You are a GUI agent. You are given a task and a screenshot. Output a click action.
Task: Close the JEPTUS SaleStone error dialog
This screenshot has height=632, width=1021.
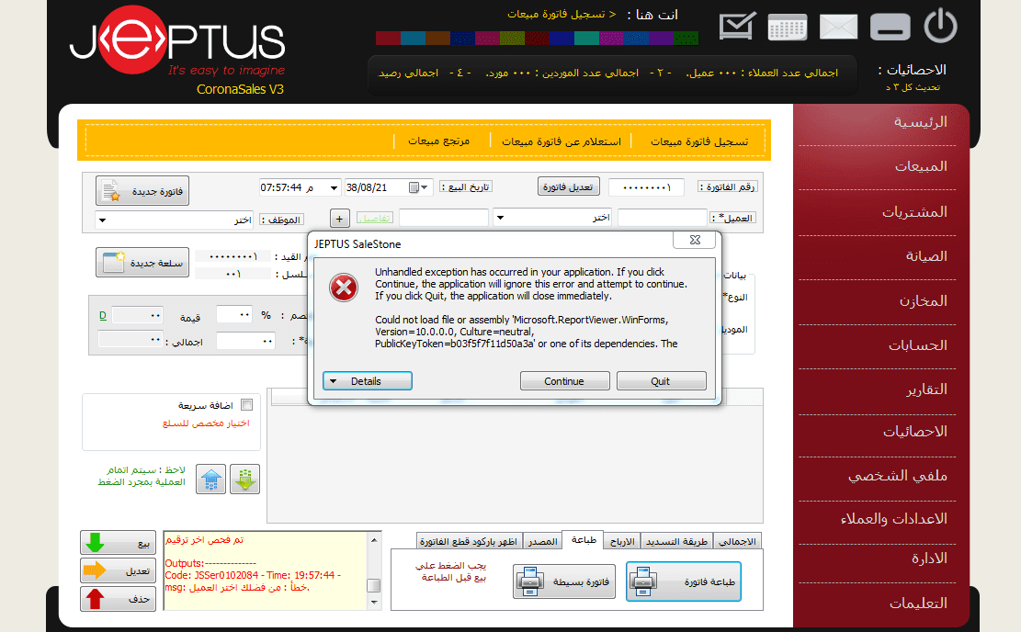695,240
